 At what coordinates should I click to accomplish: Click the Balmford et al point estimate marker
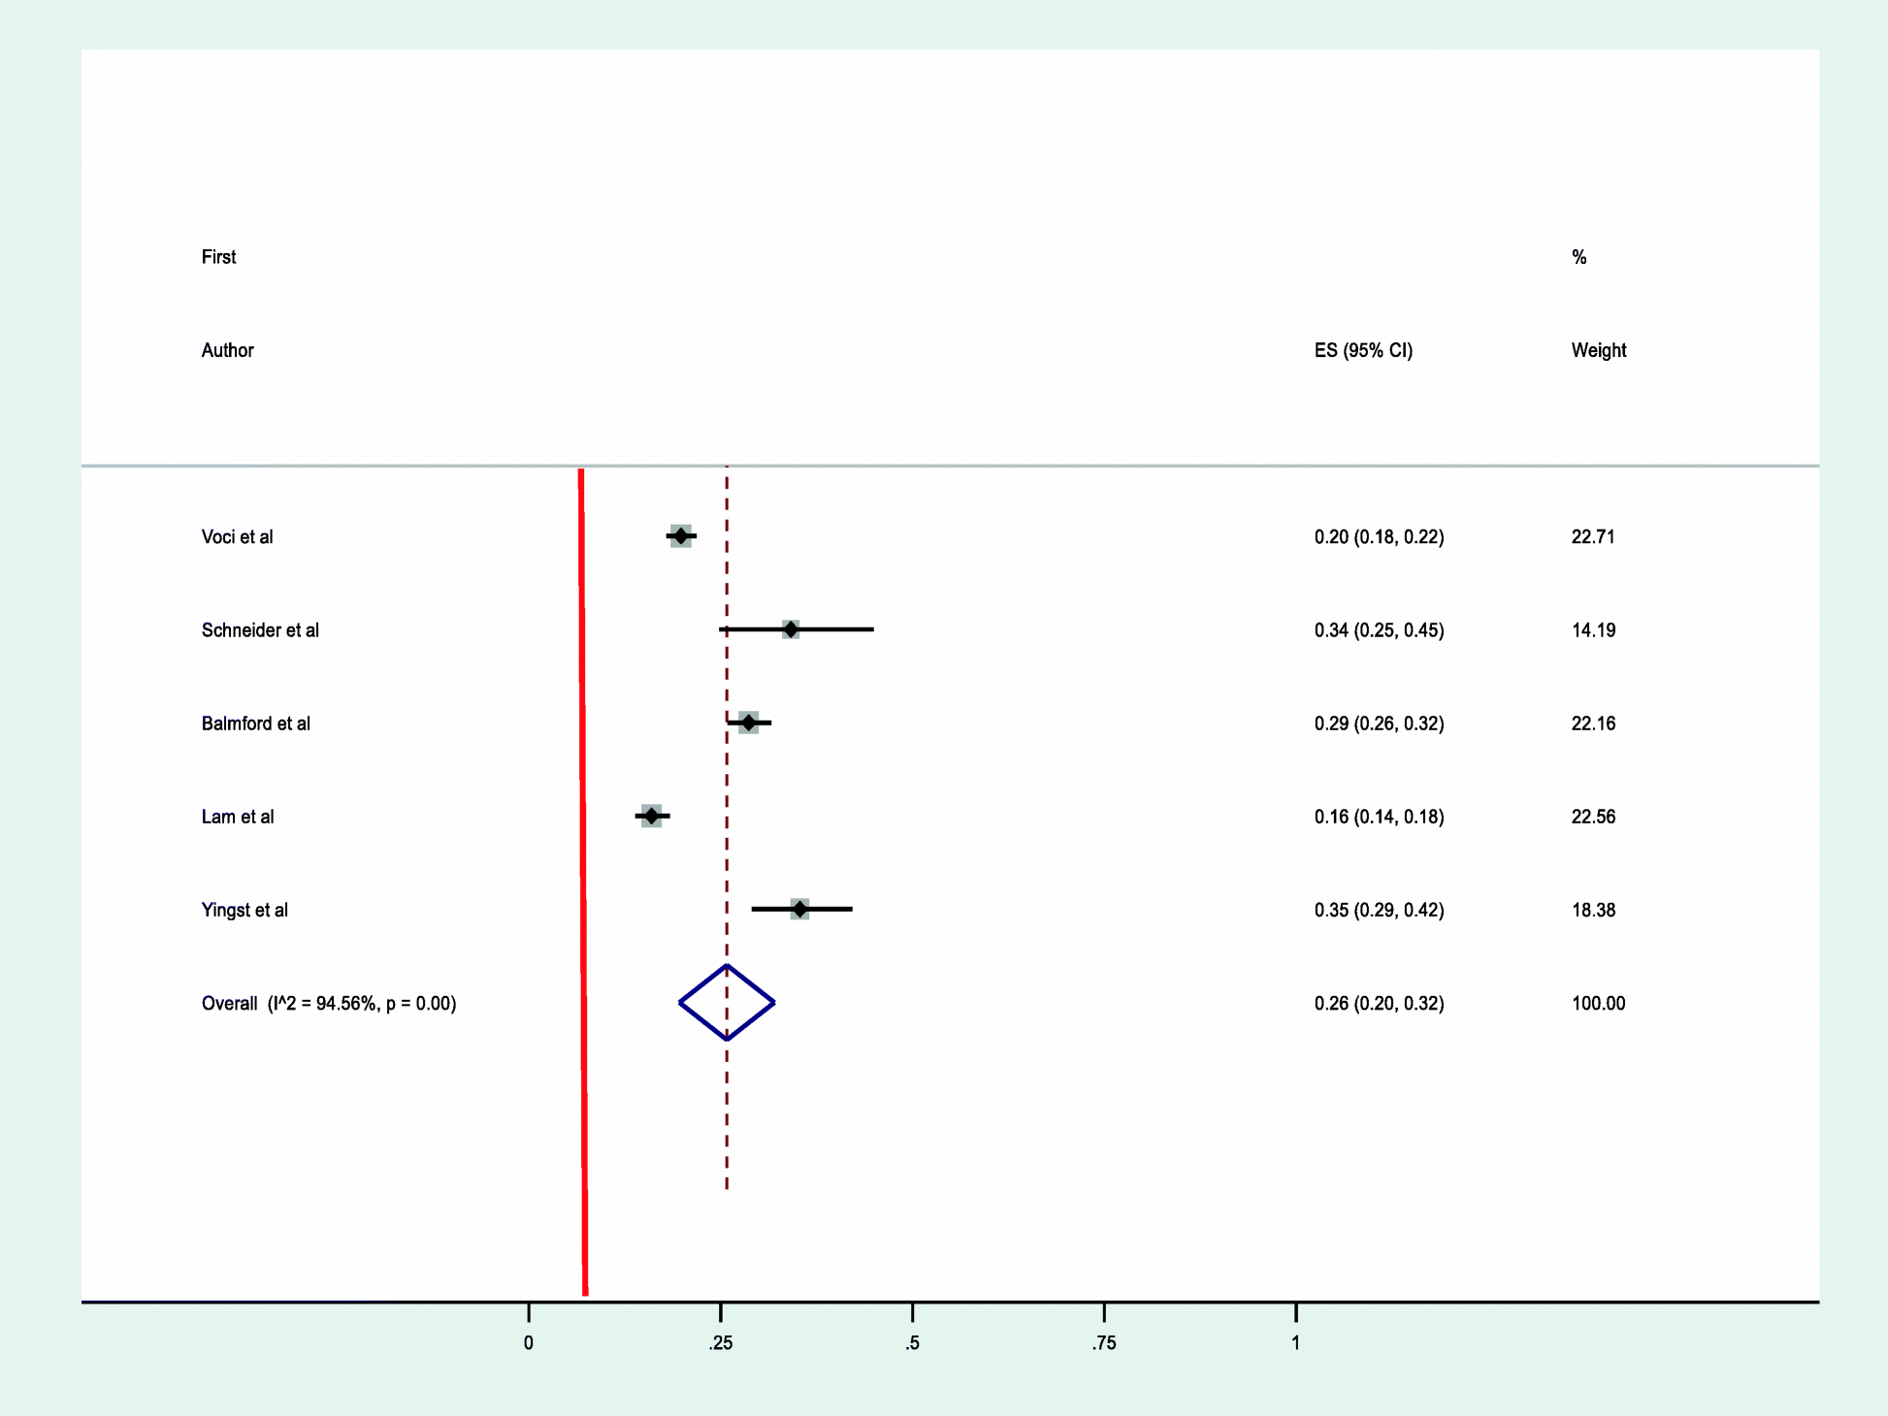pos(748,723)
